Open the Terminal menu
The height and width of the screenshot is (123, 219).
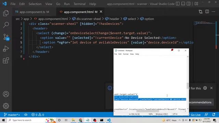(79, 4)
